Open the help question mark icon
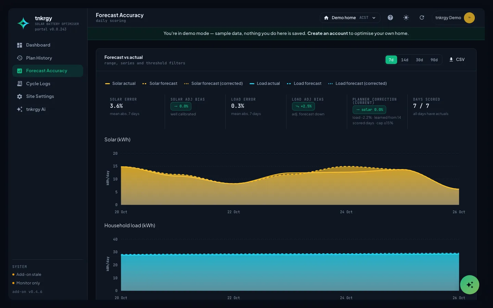 [x=390, y=18]
